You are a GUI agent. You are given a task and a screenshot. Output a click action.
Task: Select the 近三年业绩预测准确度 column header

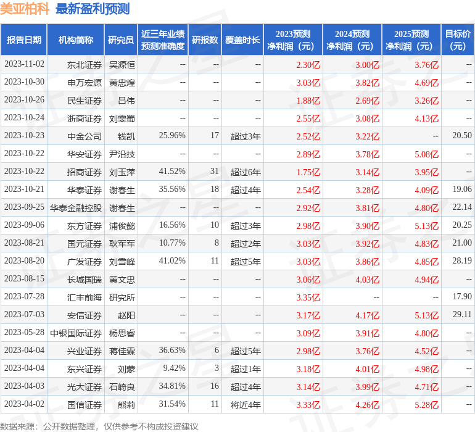coord(163,39)
